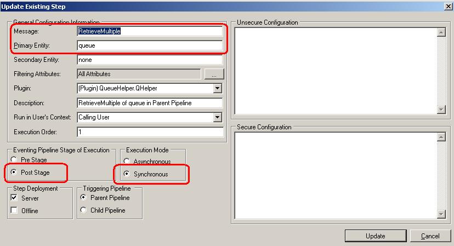
Task: Toggle the Server deployment checkbox
Action: coord(14,198)
